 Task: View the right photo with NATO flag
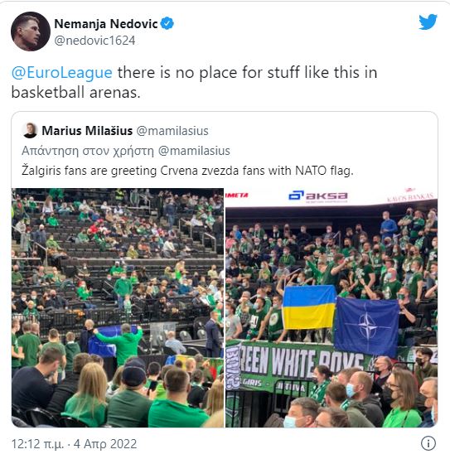pos(331,307)
